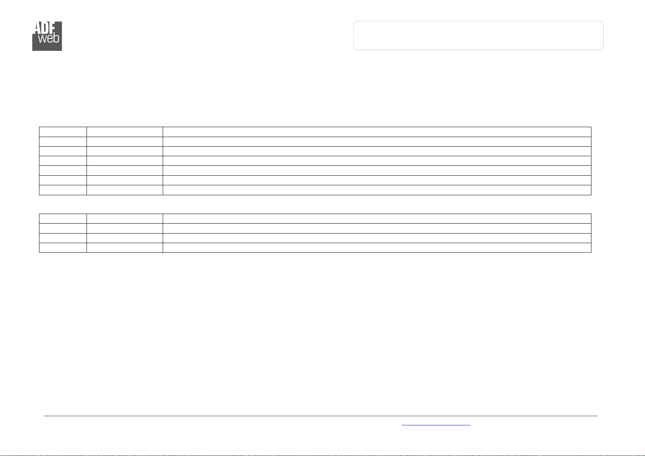Click the ADFweb logo
The image size is (645, 456).
click(x=47, y=36)
